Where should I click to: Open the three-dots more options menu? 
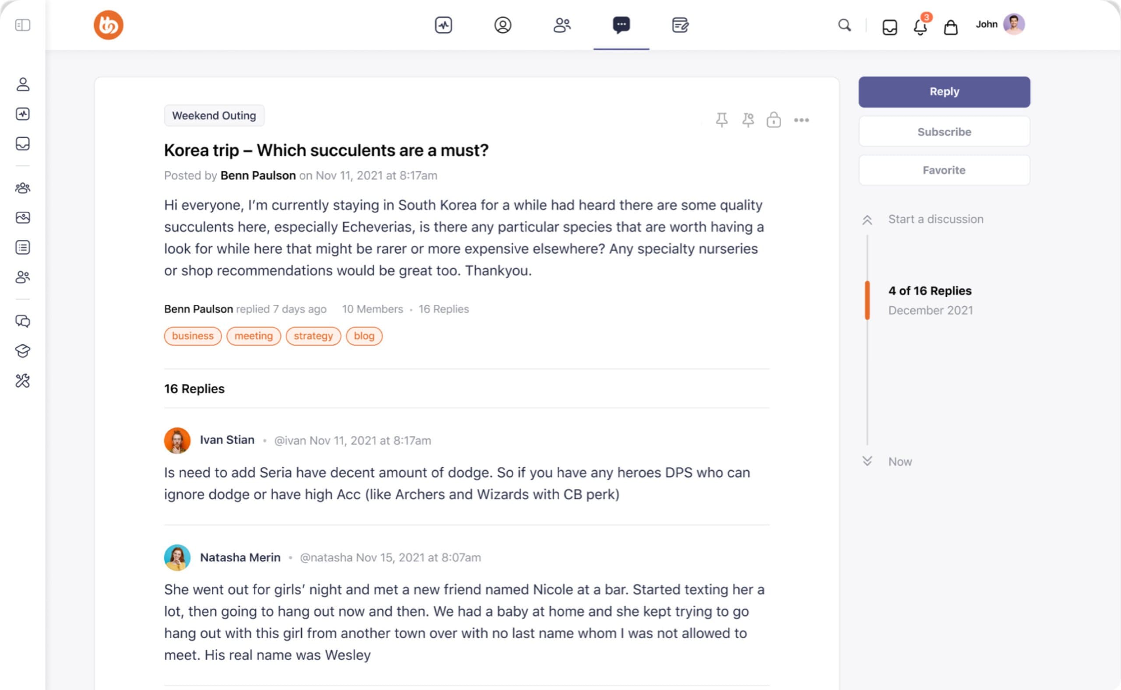click(x=801, y=120)
